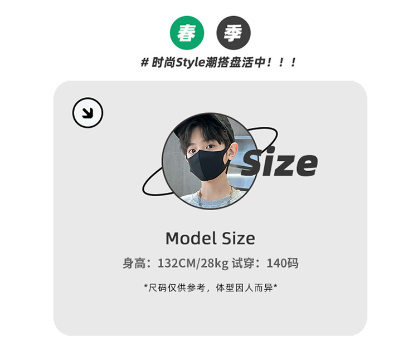Viewport: 418px width, 353px height.
Task: Click the 身高 132CM/28kg text
Action: click(x=176, y=263)
